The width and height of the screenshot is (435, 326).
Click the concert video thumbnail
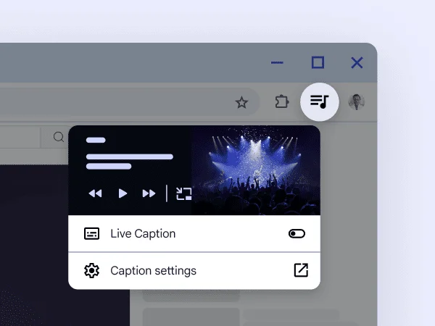(x=255, y=170)
